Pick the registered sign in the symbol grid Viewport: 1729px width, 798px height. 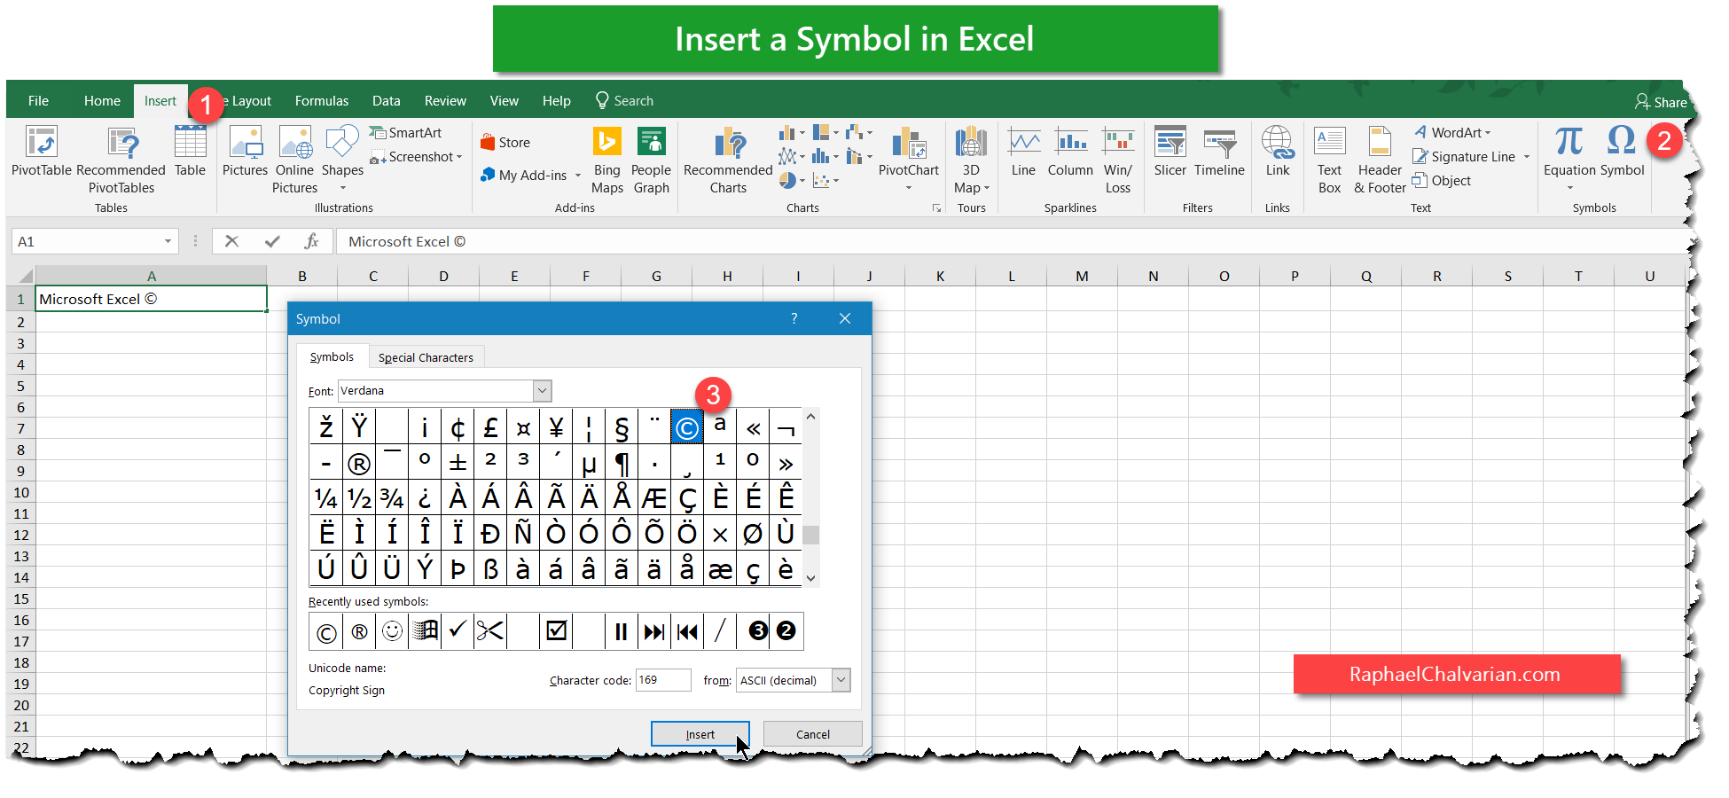pos(359,463)
